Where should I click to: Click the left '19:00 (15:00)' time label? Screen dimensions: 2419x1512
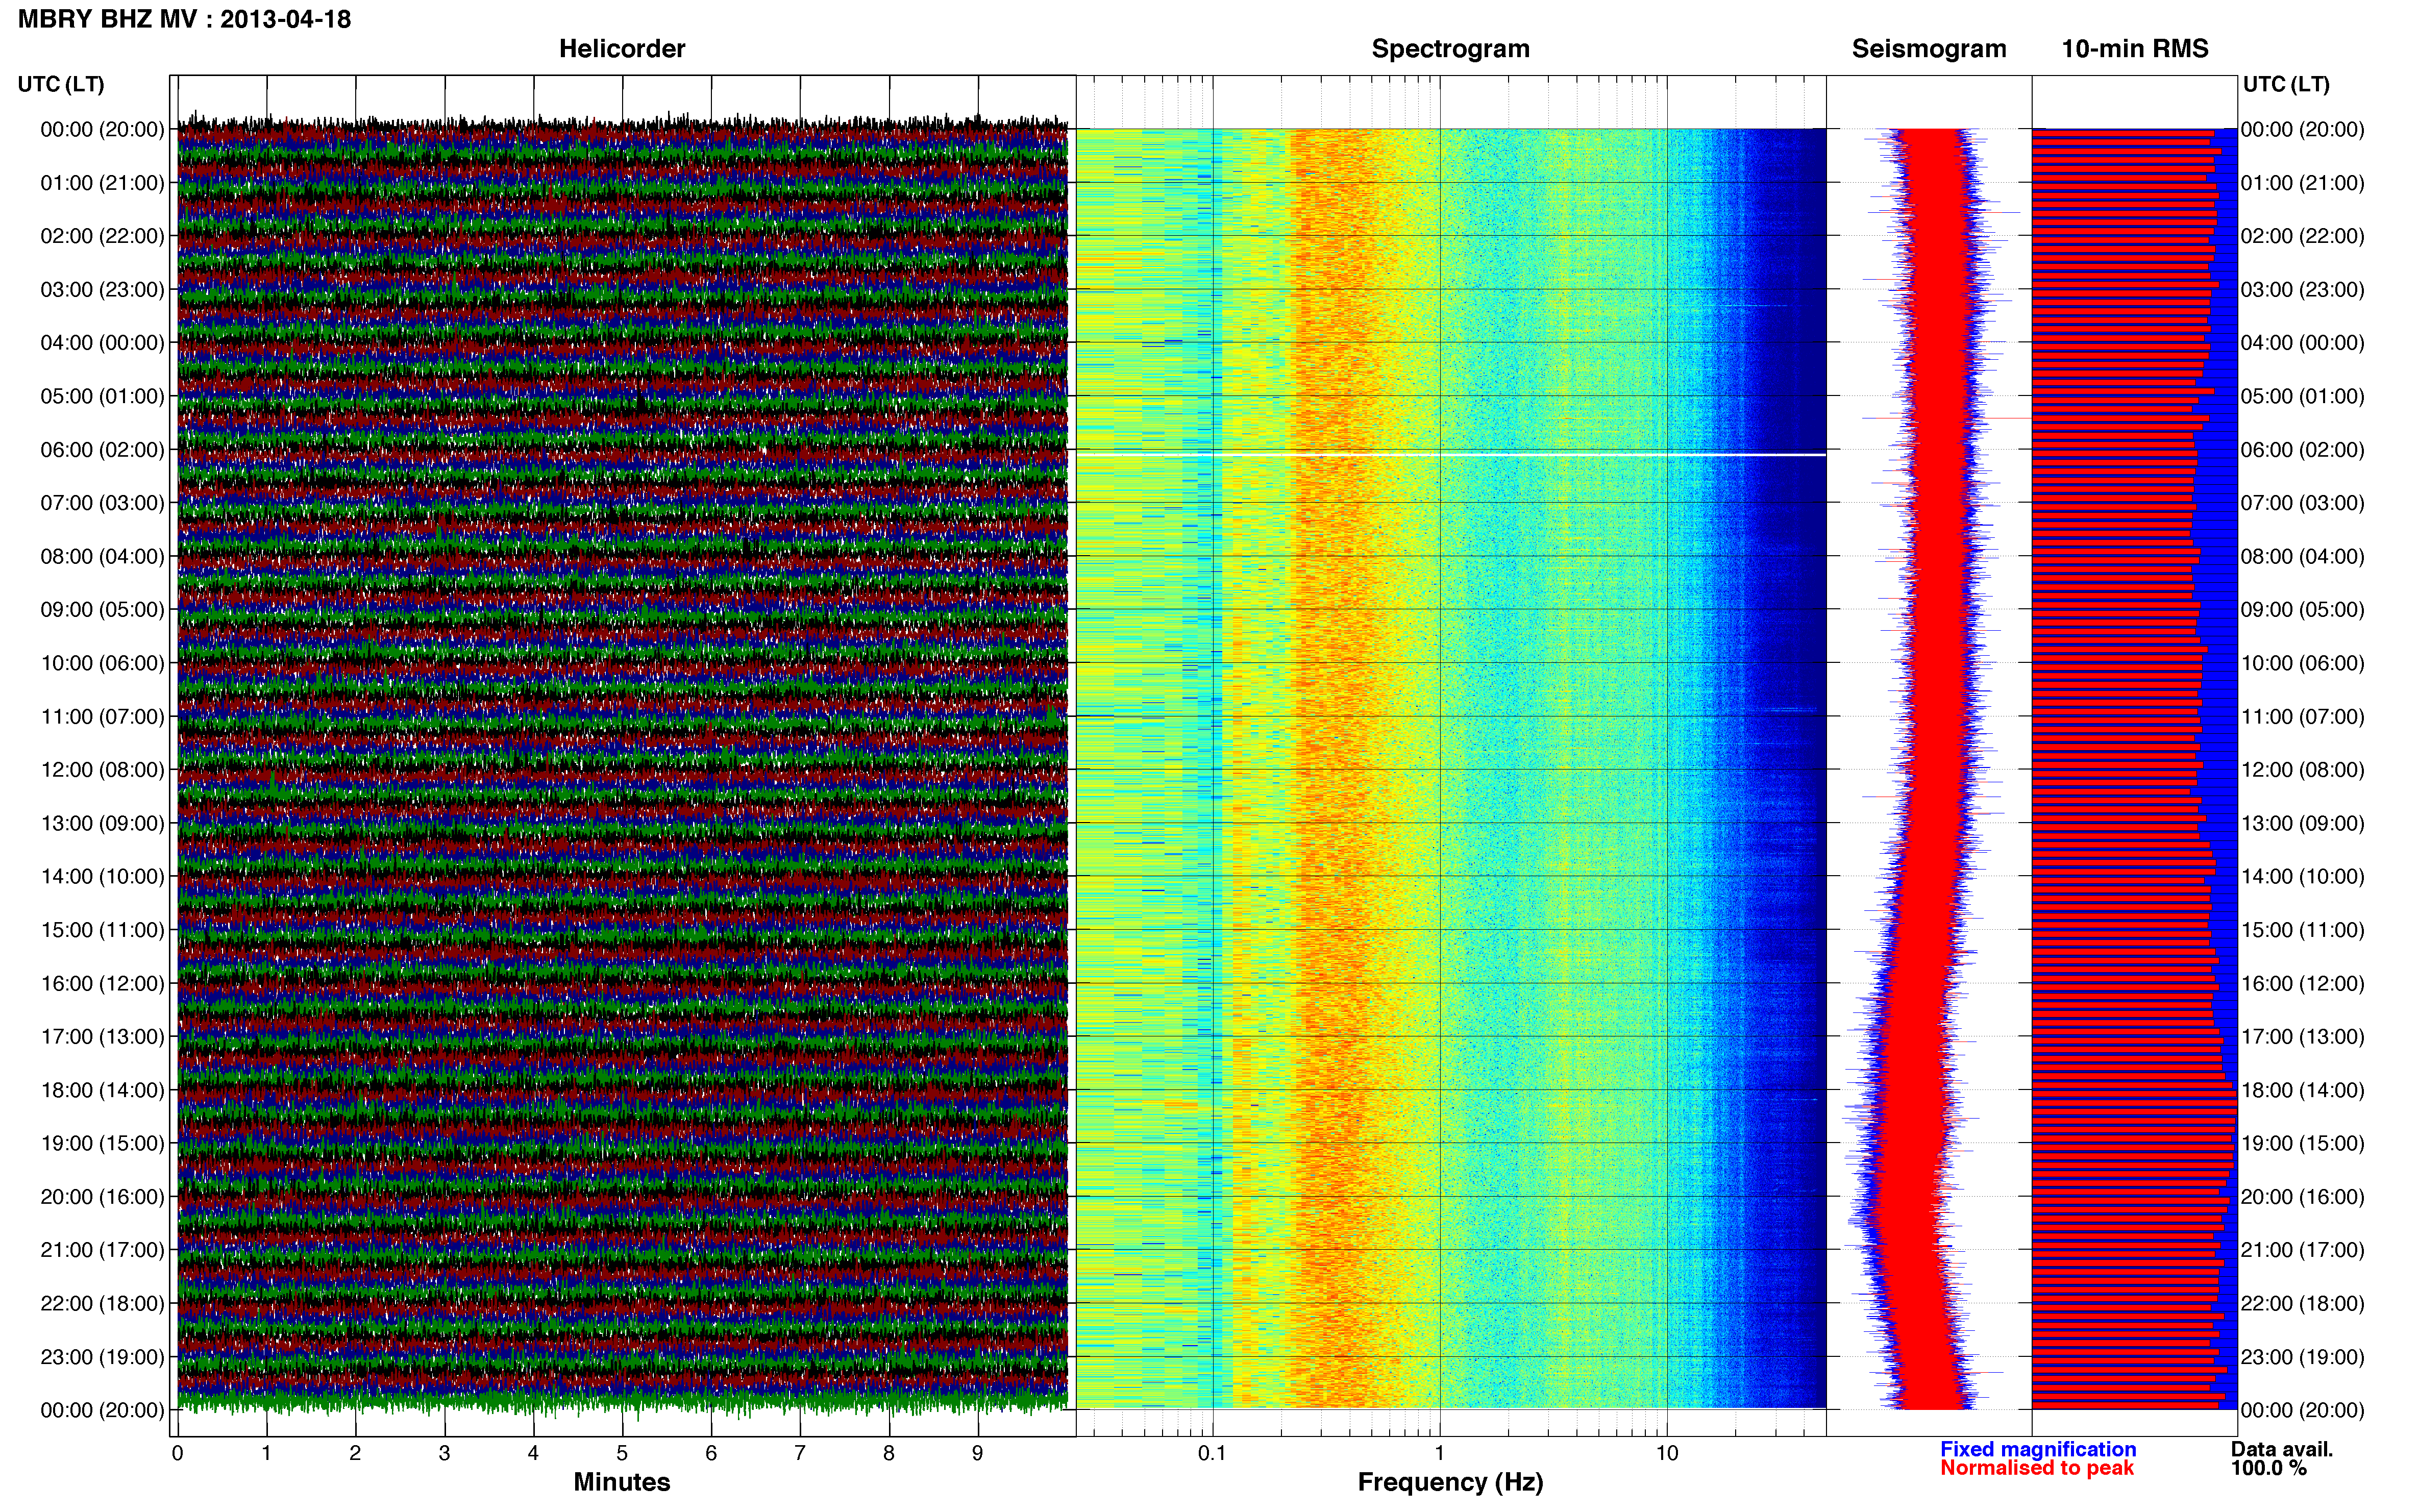[x=102, y=1143]
